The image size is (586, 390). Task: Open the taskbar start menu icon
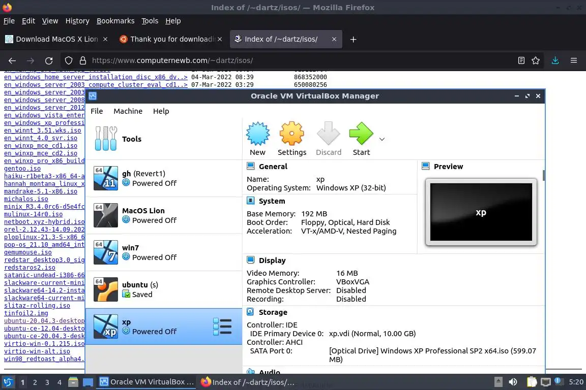pyautogui.click(x=8, y=382)
